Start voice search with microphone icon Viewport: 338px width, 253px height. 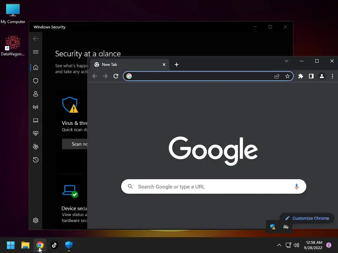click(x=296, y=186)
